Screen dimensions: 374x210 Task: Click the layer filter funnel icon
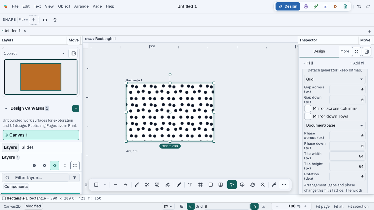click(x=75, y=178)
